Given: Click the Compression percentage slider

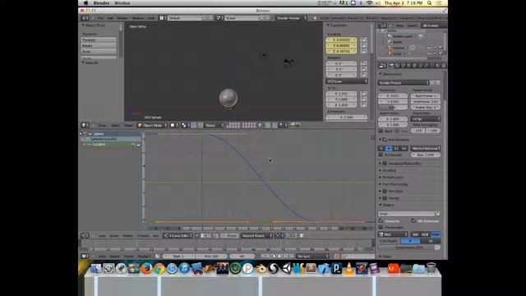Looking at the screenshot, I should click(x=409, y=247).
